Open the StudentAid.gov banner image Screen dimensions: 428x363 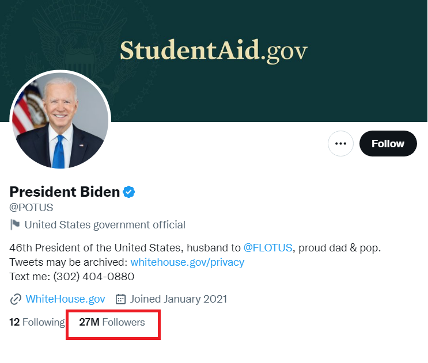point(214,51)
